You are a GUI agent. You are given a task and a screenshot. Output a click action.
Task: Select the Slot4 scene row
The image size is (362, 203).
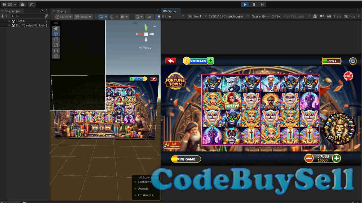pyautogui.click(x=25, y=21)
